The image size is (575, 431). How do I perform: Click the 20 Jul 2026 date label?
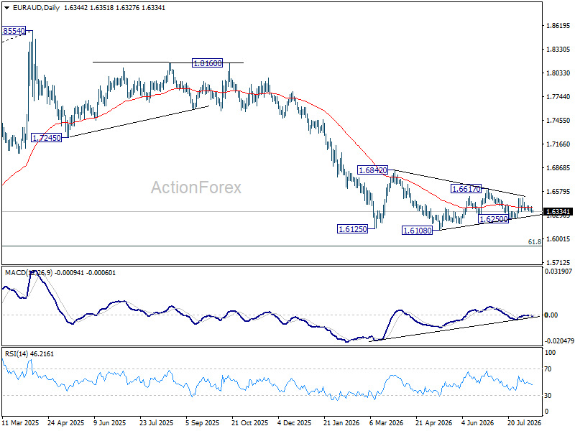click(x=525, y=423)
